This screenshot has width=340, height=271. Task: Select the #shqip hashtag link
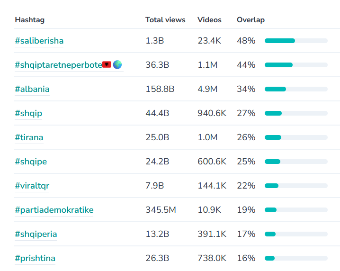click(x=28, y=113)
